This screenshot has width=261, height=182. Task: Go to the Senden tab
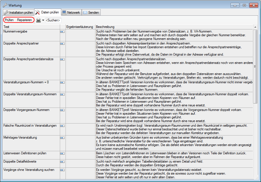pos(91,13)
